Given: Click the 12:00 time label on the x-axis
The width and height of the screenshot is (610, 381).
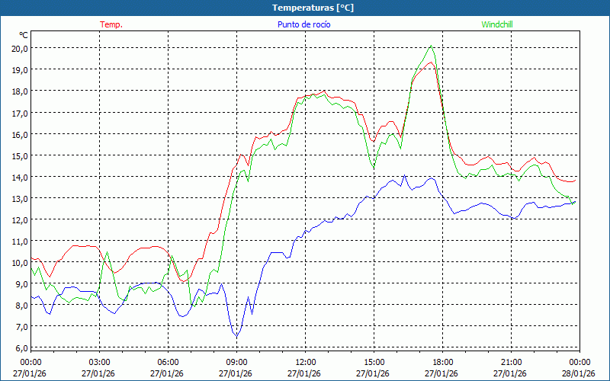Looking at the screenshot, I should click(x=305, y=362).
